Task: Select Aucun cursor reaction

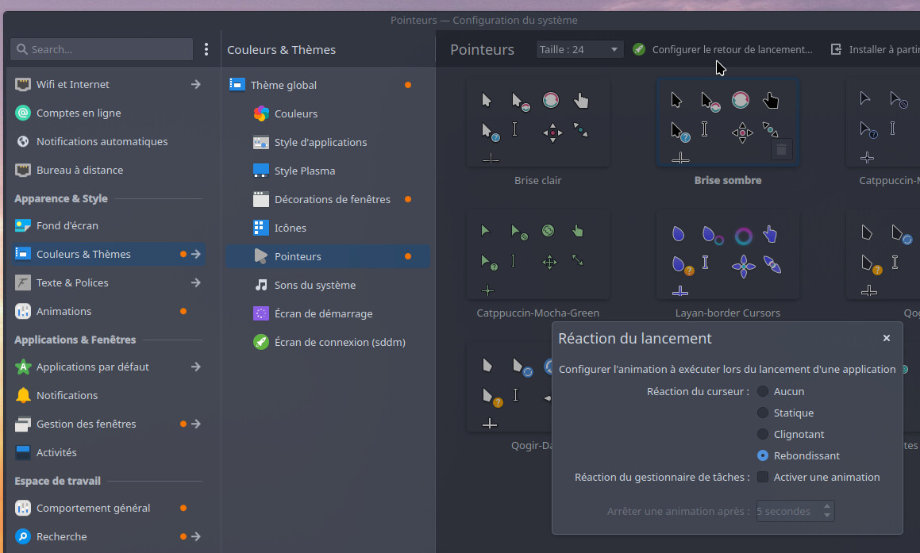Action: tap(763, 391)
